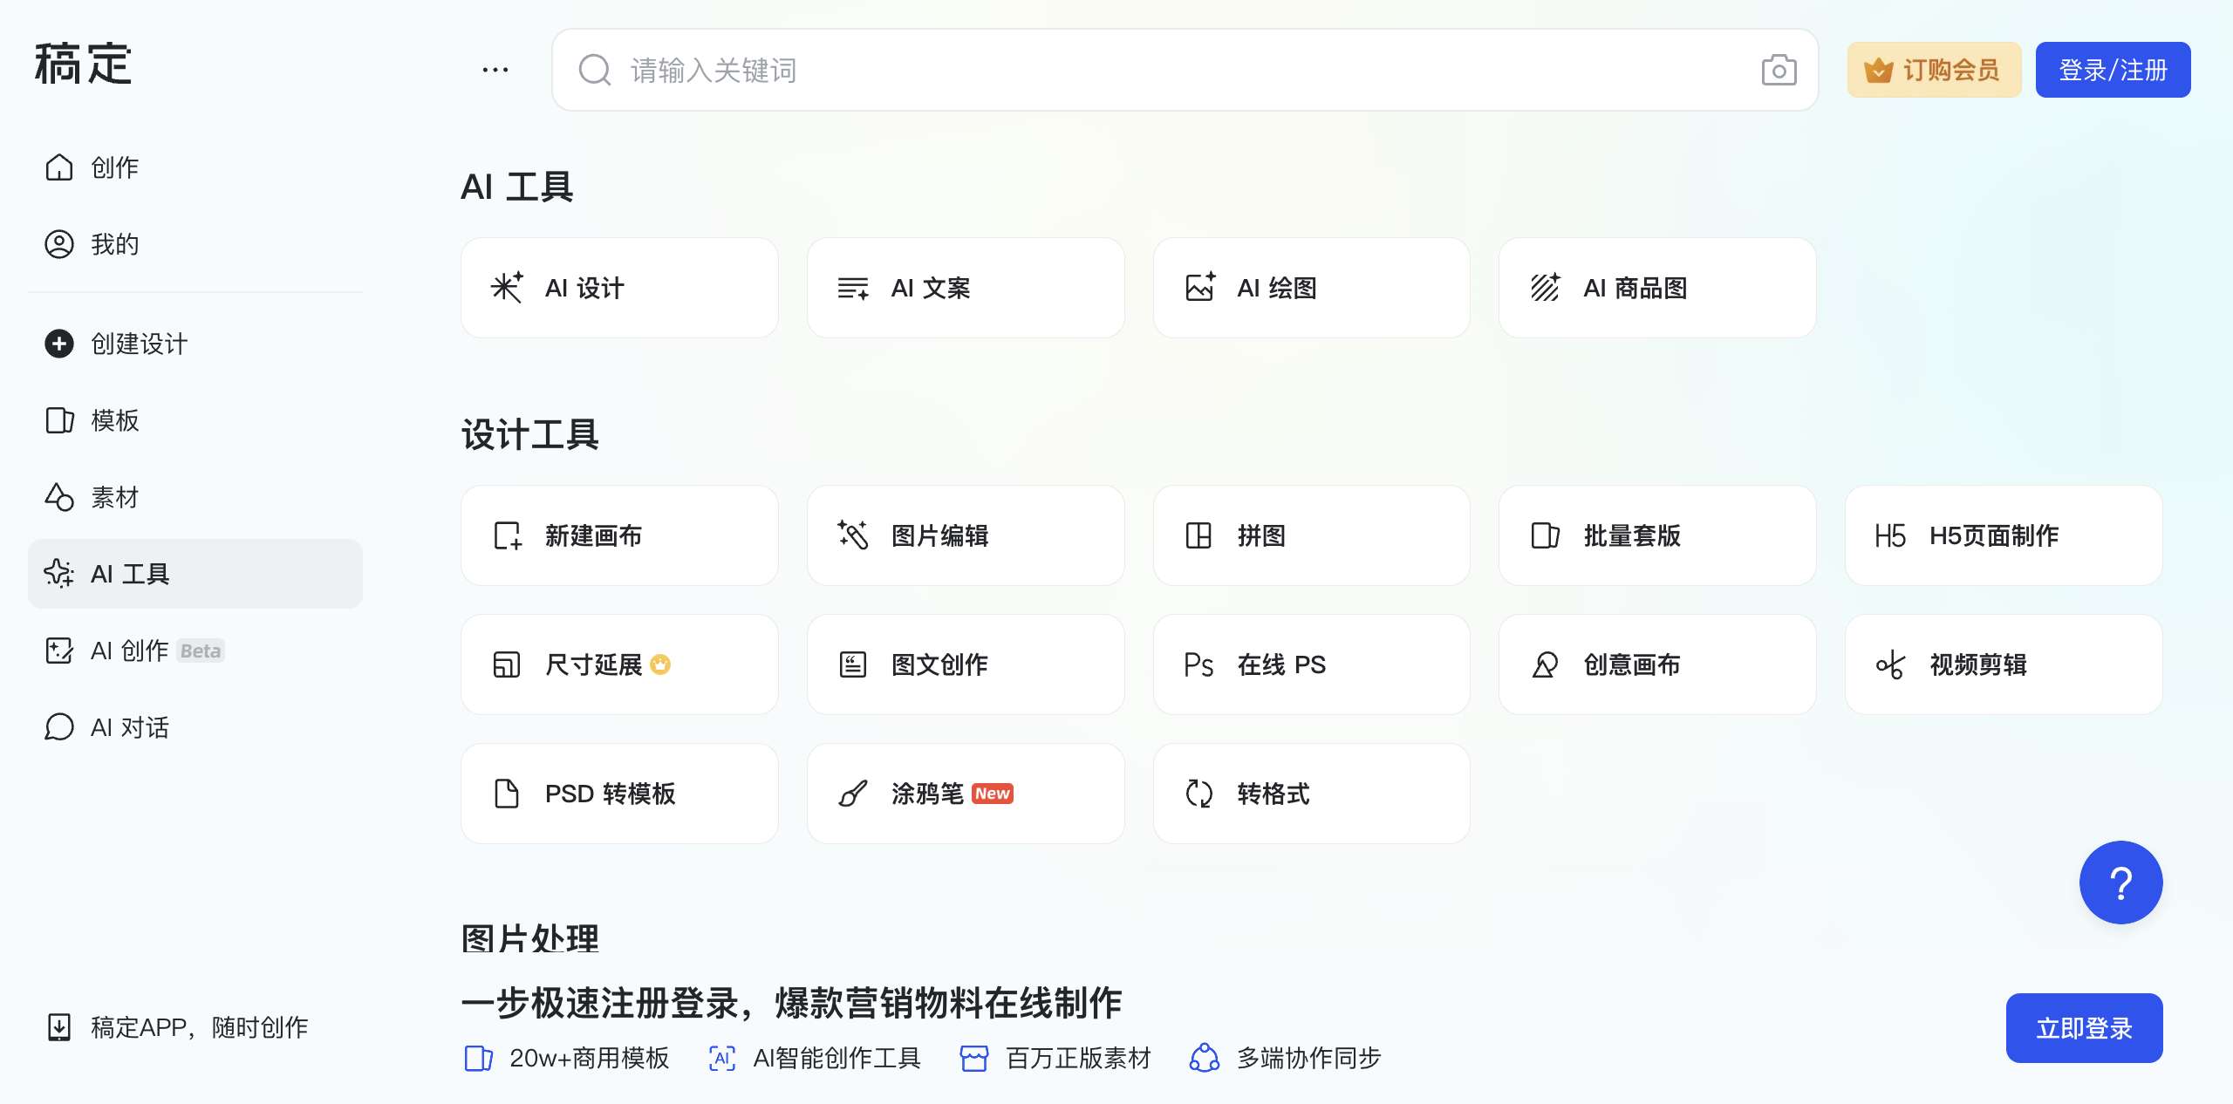The height and width of the screenshot is (1104, 2233).
Task: Select the 尺寸延展 tool
Action: click(619, 664)
